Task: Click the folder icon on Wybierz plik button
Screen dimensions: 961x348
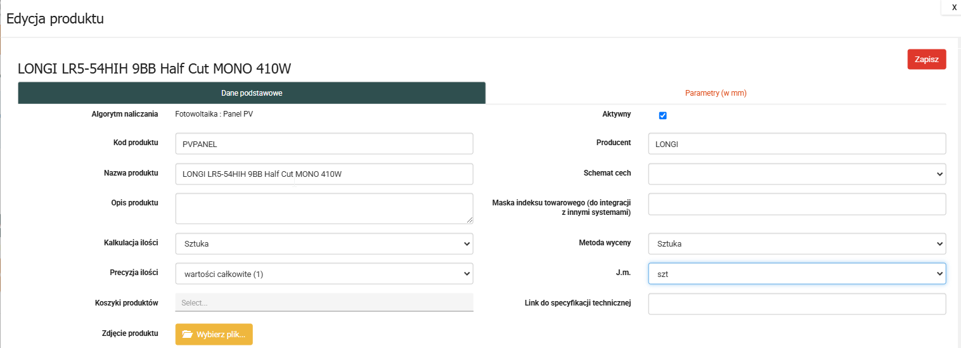Action: (x=187, y=335)
